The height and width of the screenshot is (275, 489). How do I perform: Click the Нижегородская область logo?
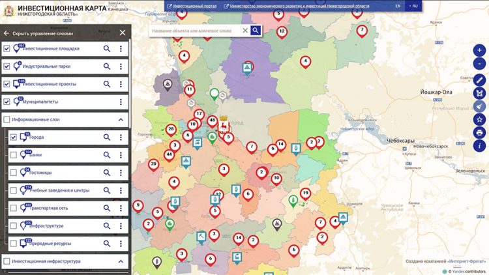pos(8,11)
